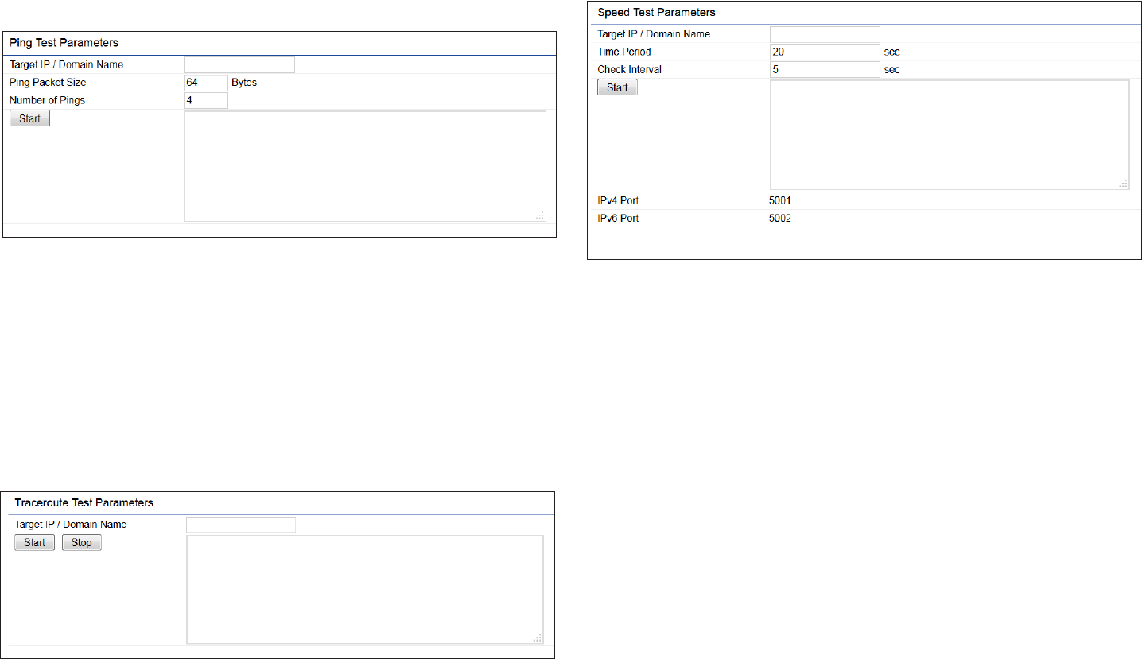Grab the Traceroute results resize handle

538,638
